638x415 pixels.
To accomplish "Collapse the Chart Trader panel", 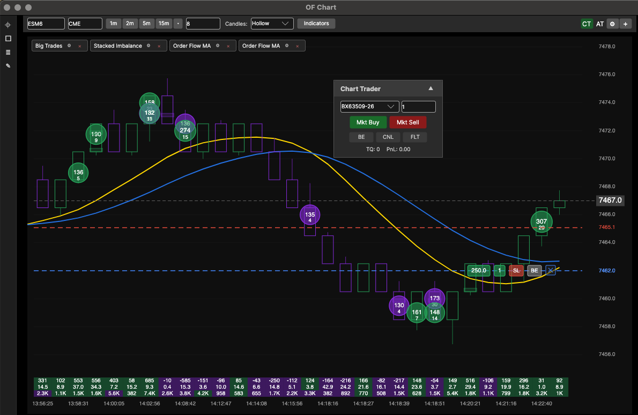I will coord(431,88).
